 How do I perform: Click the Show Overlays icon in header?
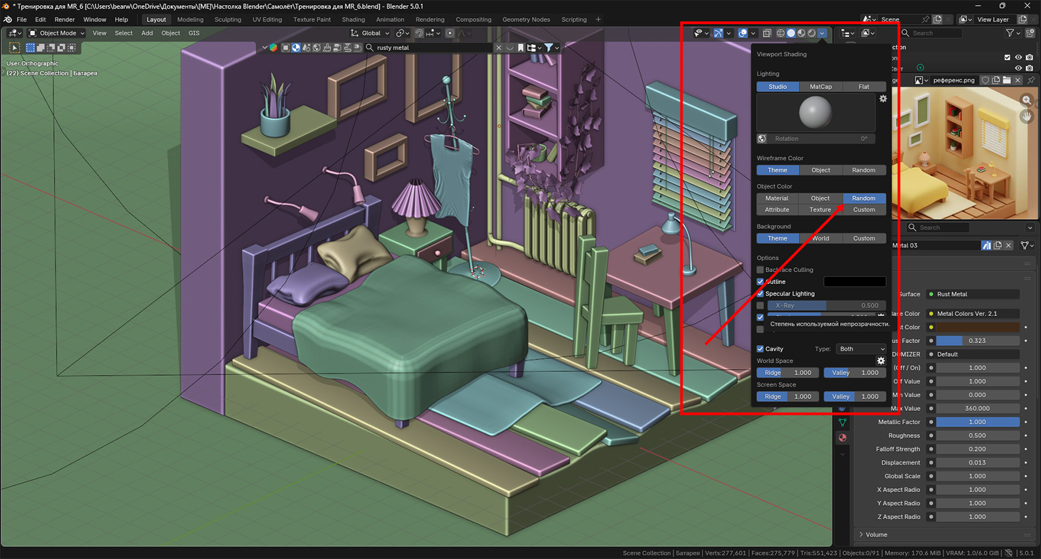(x=742, y=33)
